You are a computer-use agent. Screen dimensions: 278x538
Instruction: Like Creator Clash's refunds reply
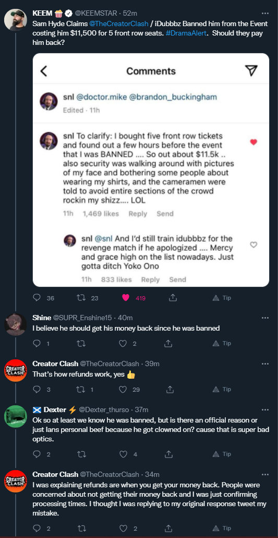(123, 389)
